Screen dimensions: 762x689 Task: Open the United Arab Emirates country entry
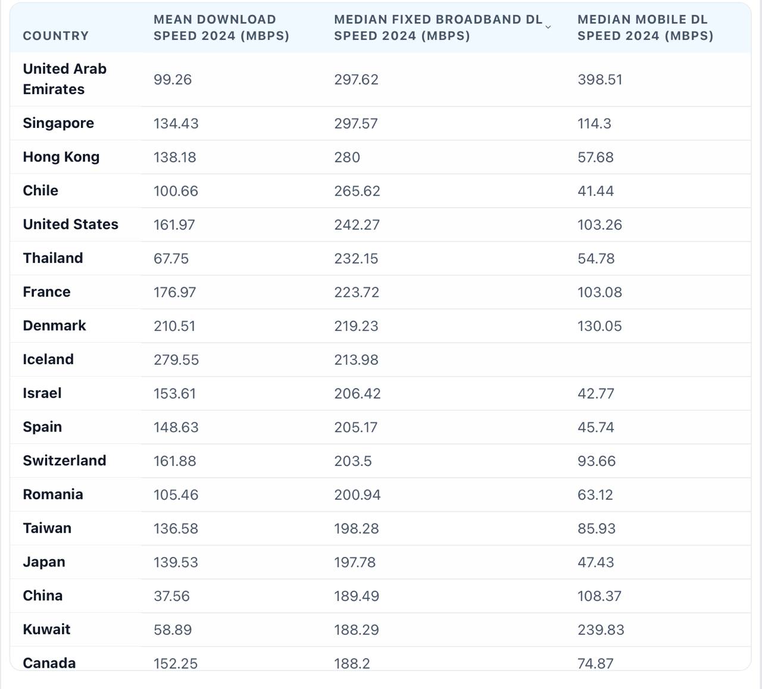tap(64, 79)
